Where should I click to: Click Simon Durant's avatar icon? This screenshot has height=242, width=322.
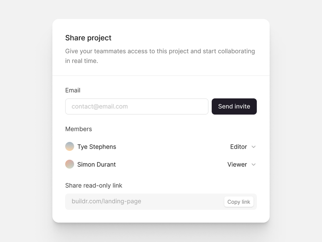click(69, 164)
